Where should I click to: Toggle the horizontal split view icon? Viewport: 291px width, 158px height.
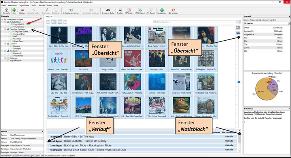[60, 22]
